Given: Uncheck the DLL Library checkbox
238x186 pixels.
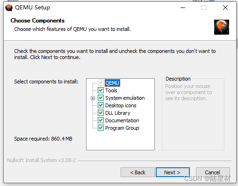Looking at the screenshot, I should tap(101, 113).
